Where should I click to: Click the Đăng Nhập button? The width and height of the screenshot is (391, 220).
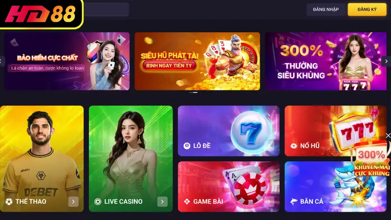[x=326, y=9]
